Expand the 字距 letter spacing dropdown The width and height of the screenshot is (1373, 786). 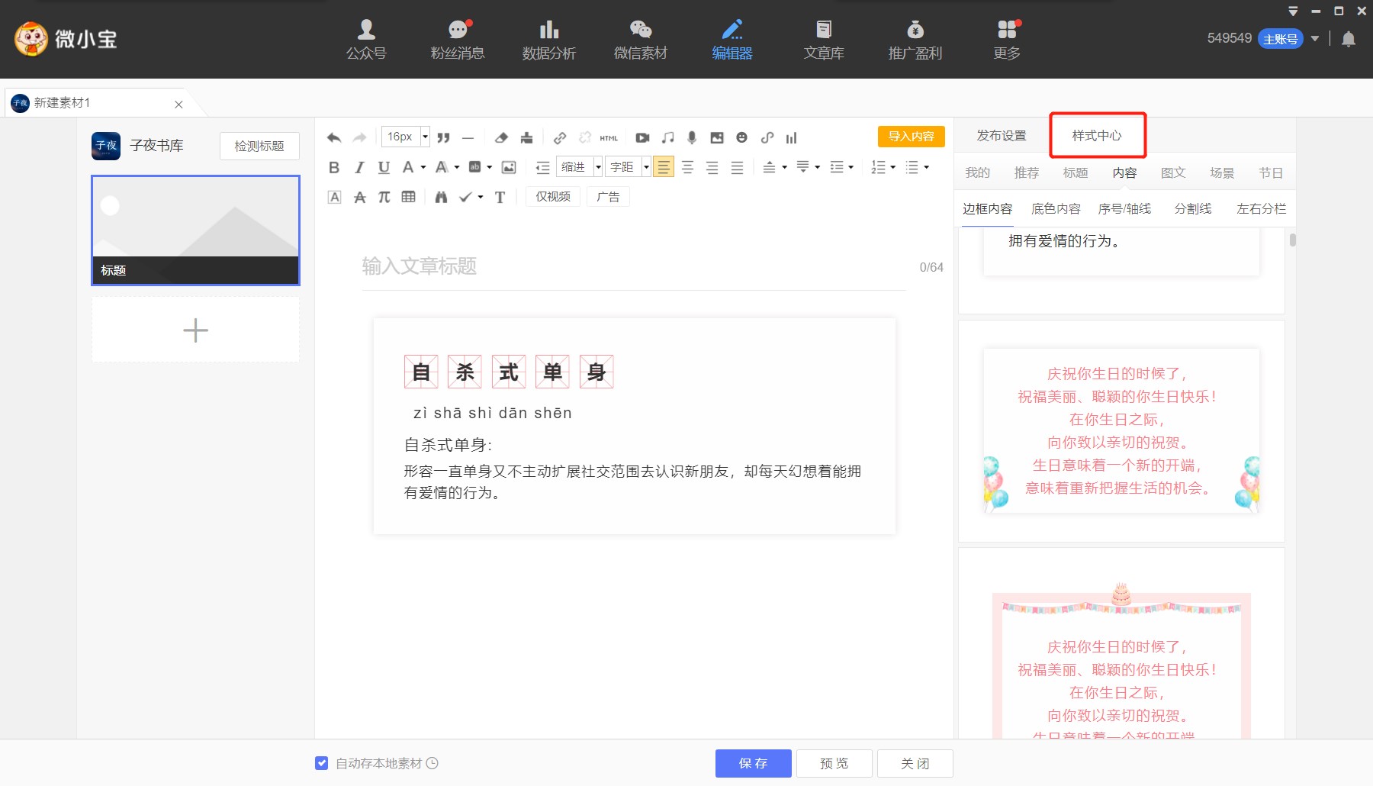pos(646,167)
